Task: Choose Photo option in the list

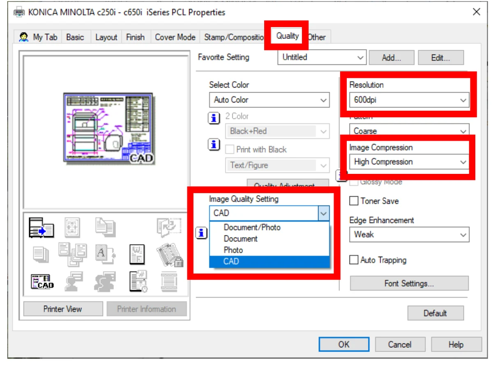Action: click(x=270, y=250)
